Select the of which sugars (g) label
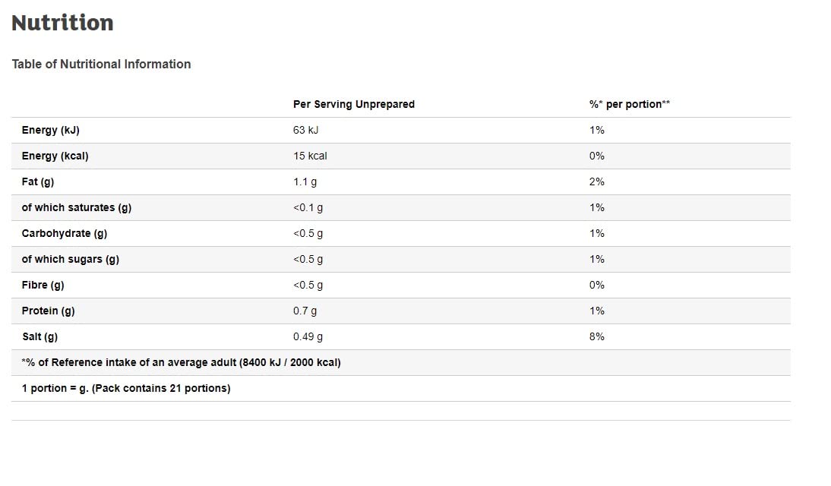The width and height of the screenshot is (831, 486). coord(71,260)
